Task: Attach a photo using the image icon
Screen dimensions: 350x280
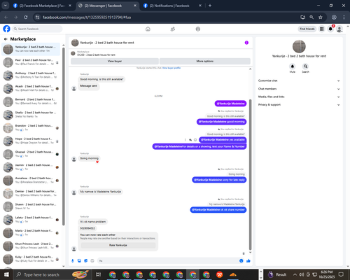Action: point(79,260)
